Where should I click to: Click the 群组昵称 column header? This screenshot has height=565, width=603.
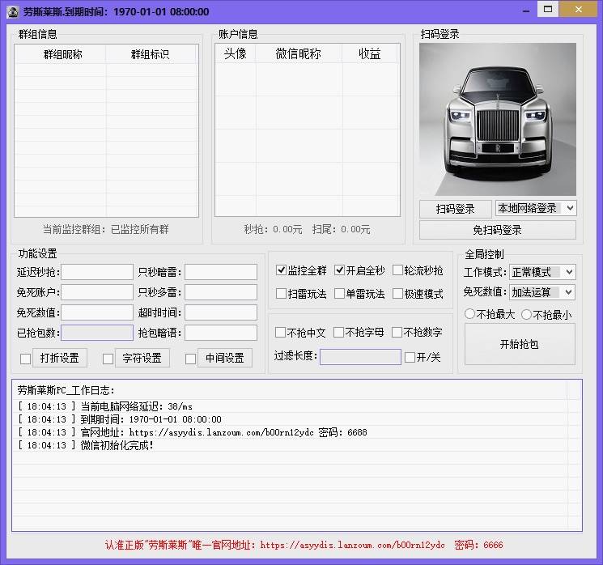click(x=61, y=54)
